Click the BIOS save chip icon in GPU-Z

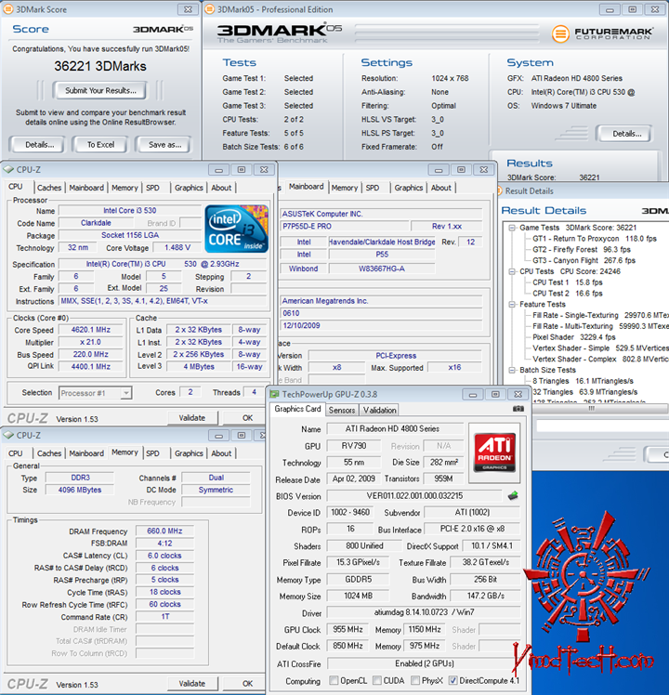pyautogui.click(x=513, y=495)
